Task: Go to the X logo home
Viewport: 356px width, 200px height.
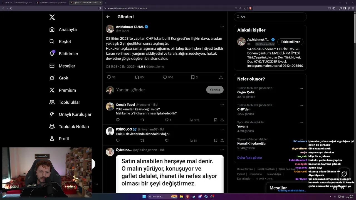Action: (x=52, y=17)
